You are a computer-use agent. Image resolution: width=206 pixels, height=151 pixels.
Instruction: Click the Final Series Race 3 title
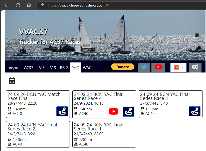click(165, 96)
